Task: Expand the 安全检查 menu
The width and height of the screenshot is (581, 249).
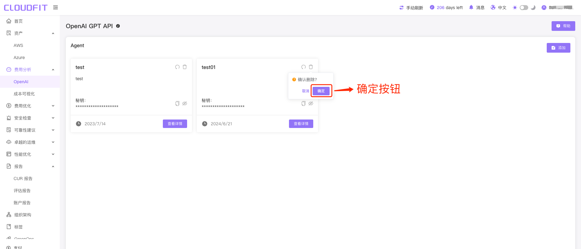Action: 30,118
